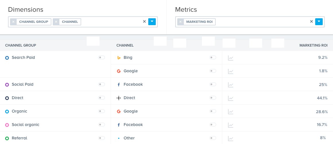Open trend chart for Direct 44.1% row
The height and width of the screenshot is (144, 333).
coord(231,98)
